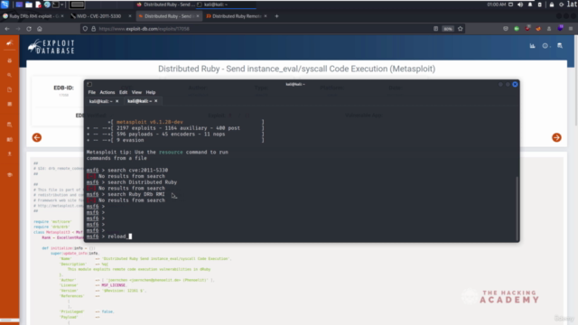Go back in browser history

point(7,29)
